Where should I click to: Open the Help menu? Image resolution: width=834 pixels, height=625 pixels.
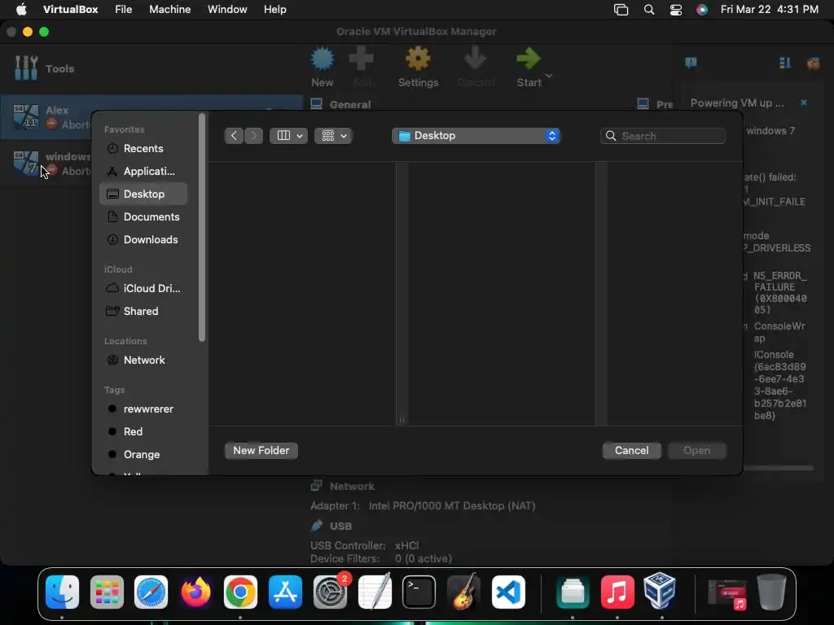point(275,9)
